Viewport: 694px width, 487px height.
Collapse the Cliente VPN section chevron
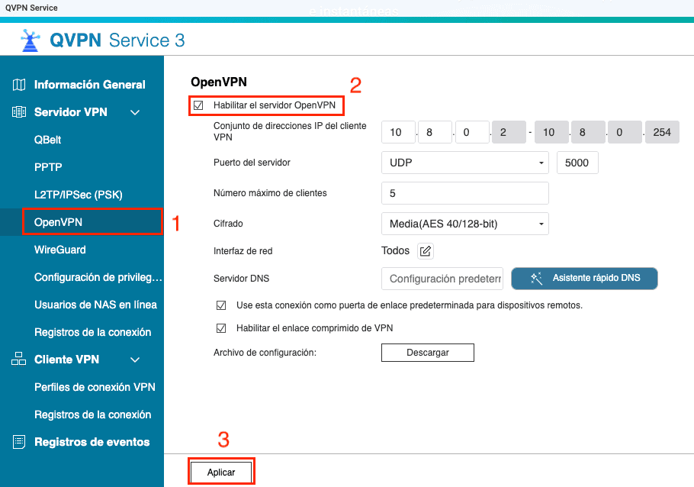click(x=135, y=360)
